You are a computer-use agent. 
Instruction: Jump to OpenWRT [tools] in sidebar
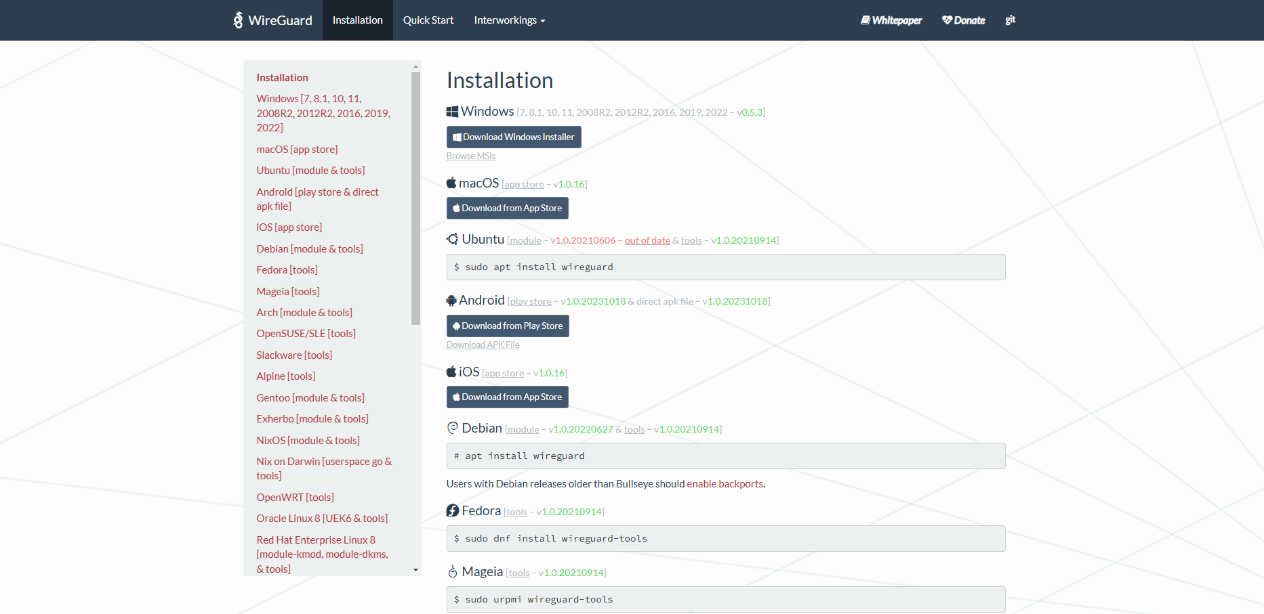coord(295,498)
